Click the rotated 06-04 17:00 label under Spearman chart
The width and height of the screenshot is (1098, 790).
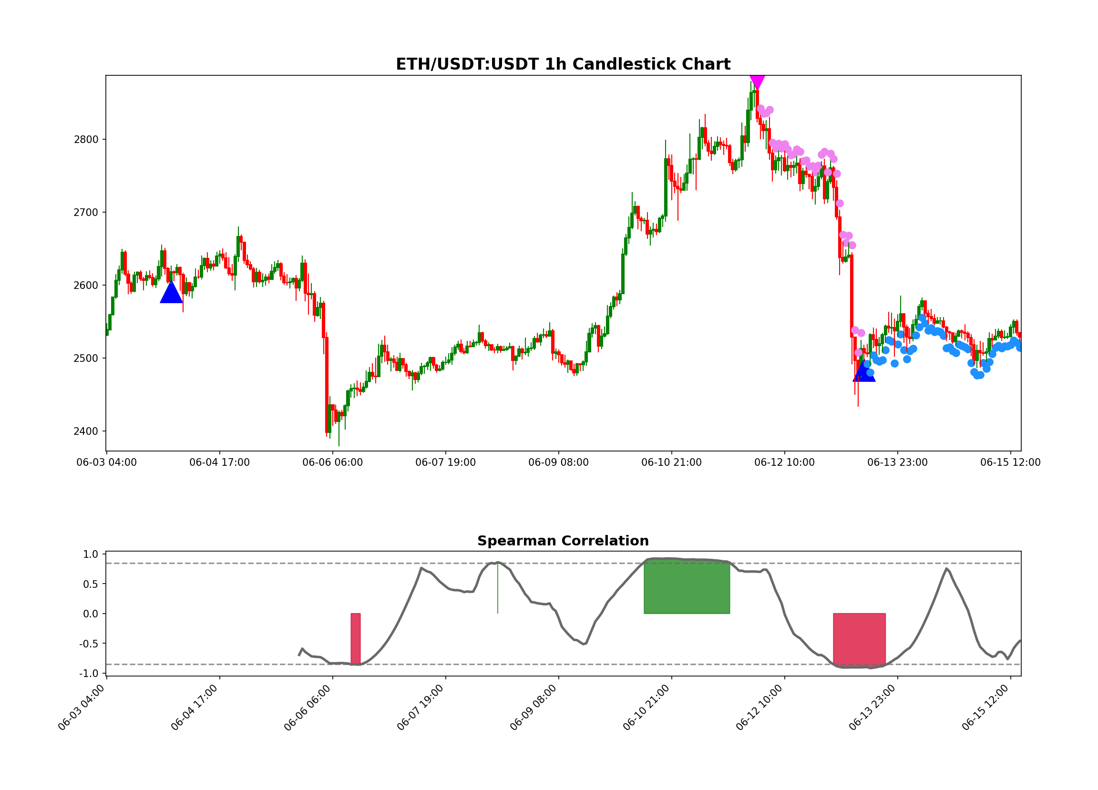(195, 708)
